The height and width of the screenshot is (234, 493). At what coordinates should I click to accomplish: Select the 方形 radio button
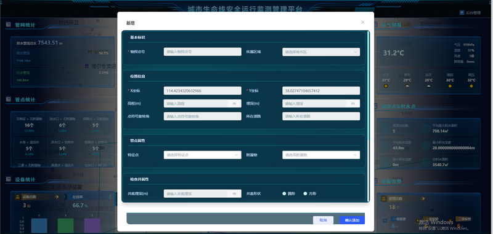click(305, 193)
